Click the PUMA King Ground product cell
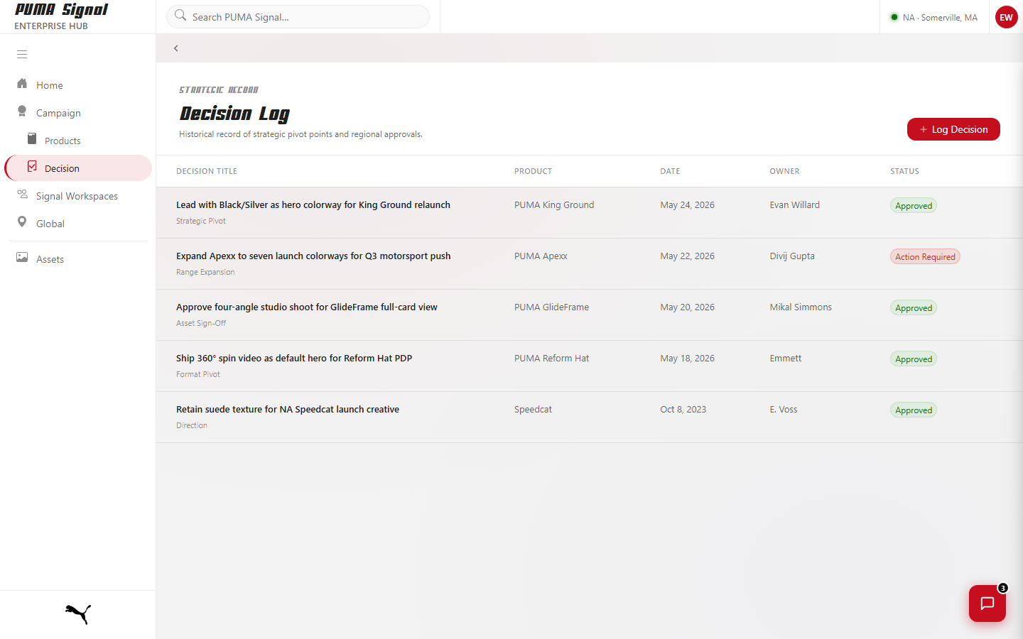1023x639 pixels. pyautogui.click(x=554, y=204)
